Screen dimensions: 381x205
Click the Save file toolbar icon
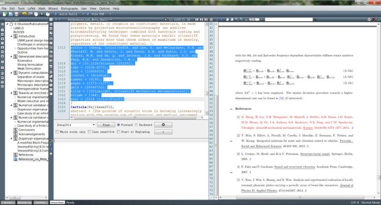pos(16,14)
